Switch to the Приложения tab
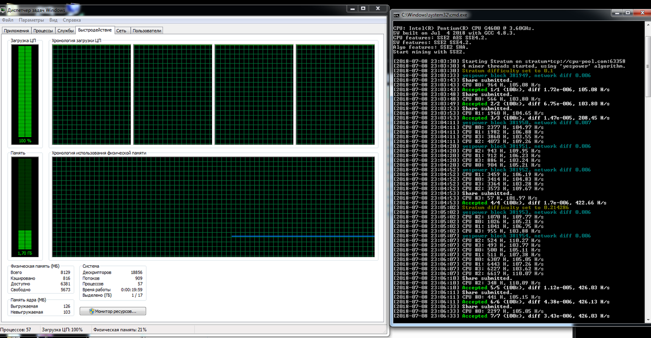651x338 pixels. pyautogui.click(x=16, y=31)
